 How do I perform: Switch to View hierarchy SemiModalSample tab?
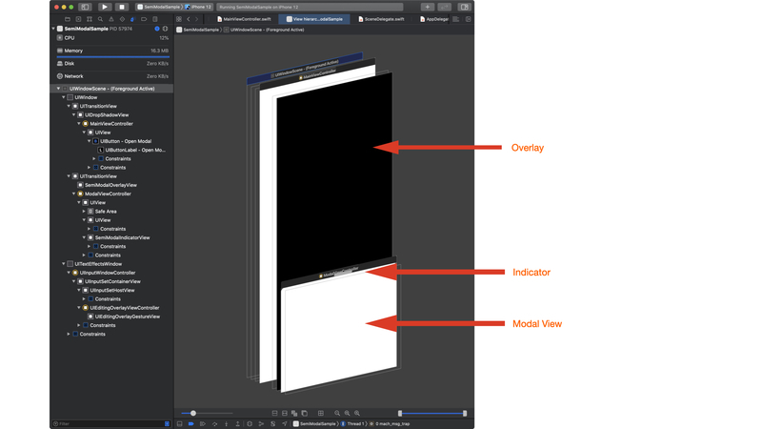(x=314, y=19)
